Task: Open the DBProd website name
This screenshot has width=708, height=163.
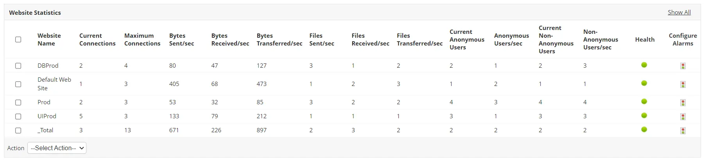Action: click(x=48, y=66)
